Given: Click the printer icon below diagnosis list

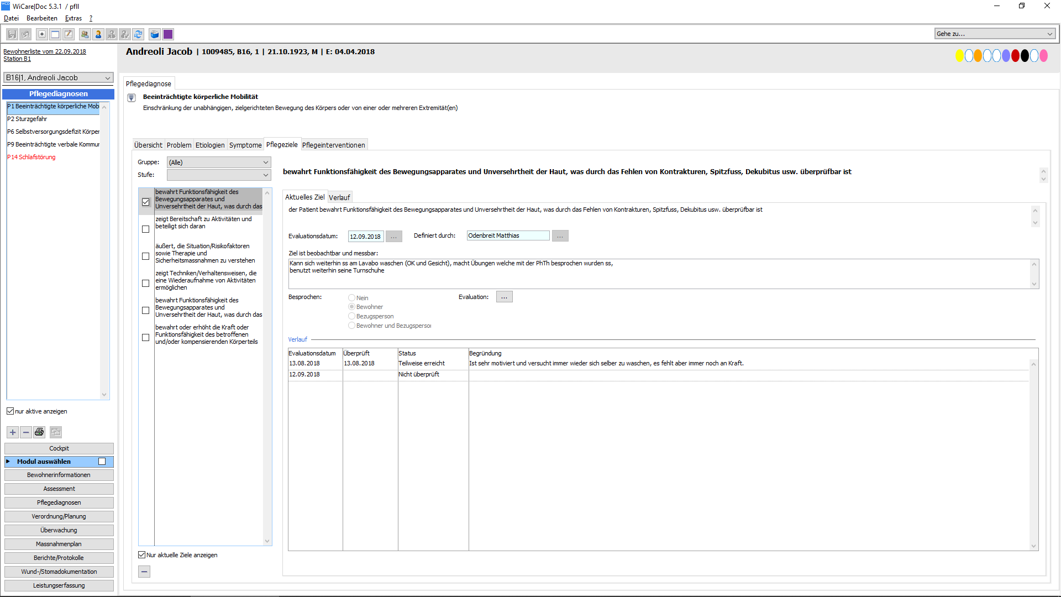Looking at the screenshot, I should tap(39, 432).
